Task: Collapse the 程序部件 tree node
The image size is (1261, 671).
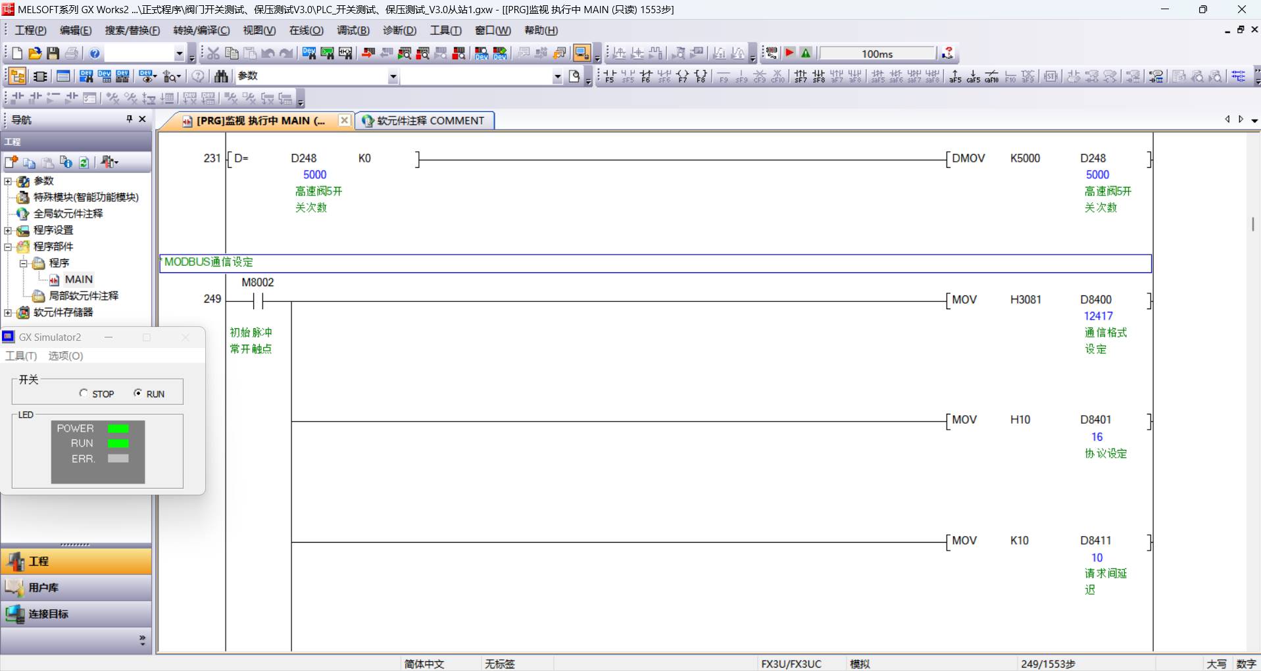Action: [x=8, y=247]
